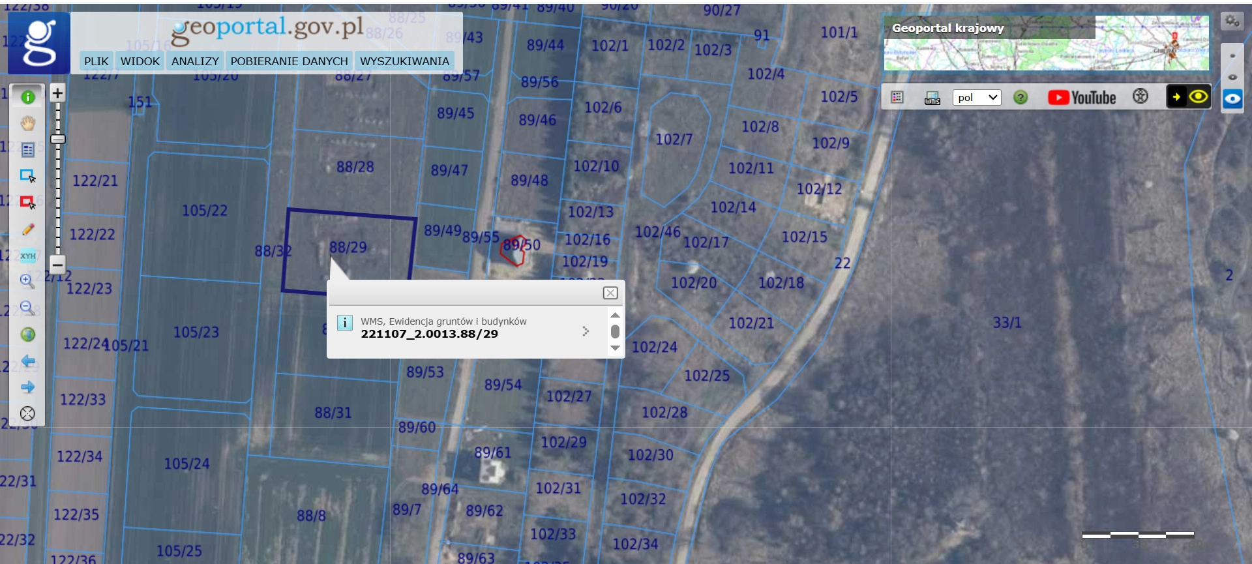Open the ANALIZY menu
Image resolution: width=1252 pixels, height=564 pixels.
[195, 61]
